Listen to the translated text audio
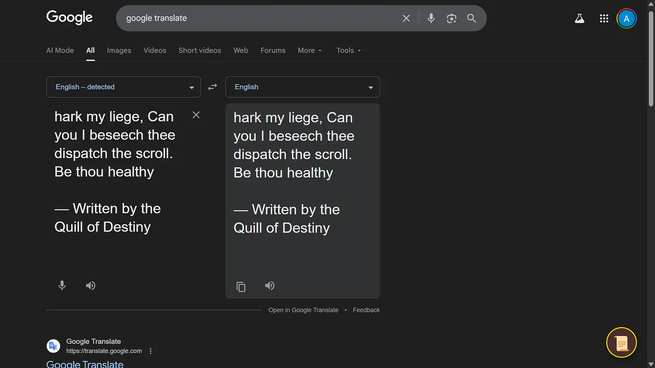This screenshot has width=655, height=368. pyautogui.click(x=270, y=286)
